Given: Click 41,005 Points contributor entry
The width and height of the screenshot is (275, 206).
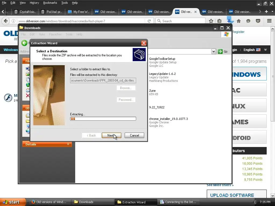Looking at the screenshot, I should tap(252, 158).
